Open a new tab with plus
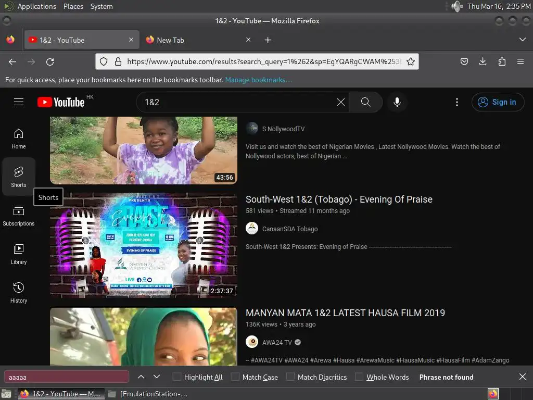 click(x=268, y=40)
